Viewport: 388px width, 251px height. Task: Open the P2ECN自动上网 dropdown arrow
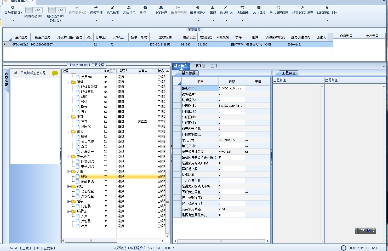coord(327,20)
